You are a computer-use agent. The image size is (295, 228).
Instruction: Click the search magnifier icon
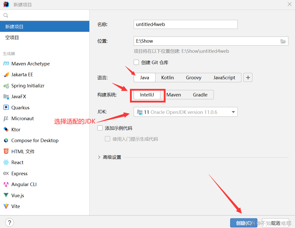click(6, 15)
